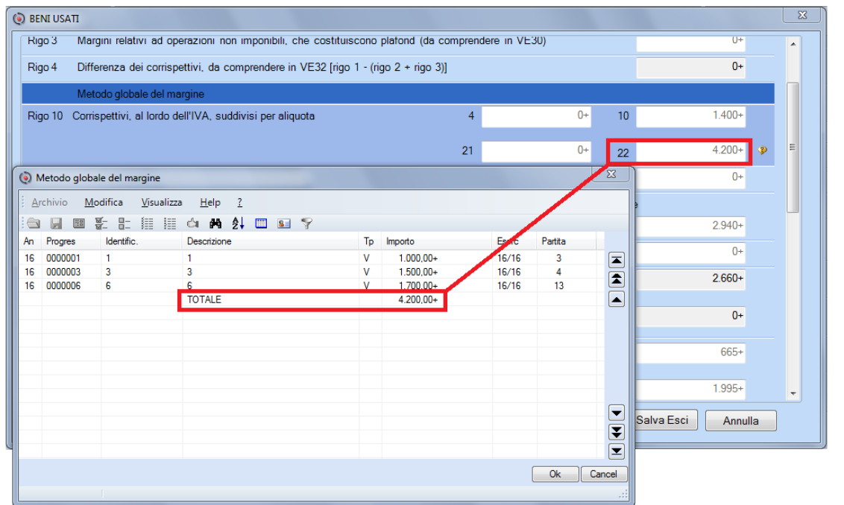Click BENI USATI scrollbar down arrow
844x505 pixels.
(x=793, y=394)
